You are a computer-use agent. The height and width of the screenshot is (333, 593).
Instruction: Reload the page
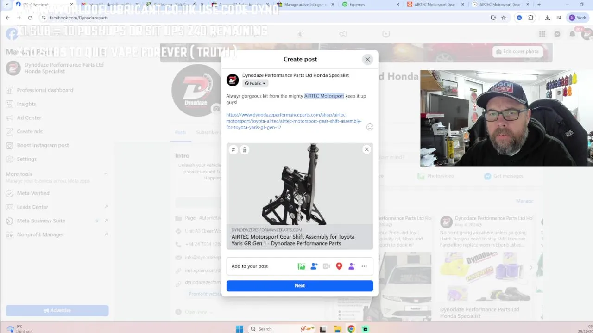point(30,18)
